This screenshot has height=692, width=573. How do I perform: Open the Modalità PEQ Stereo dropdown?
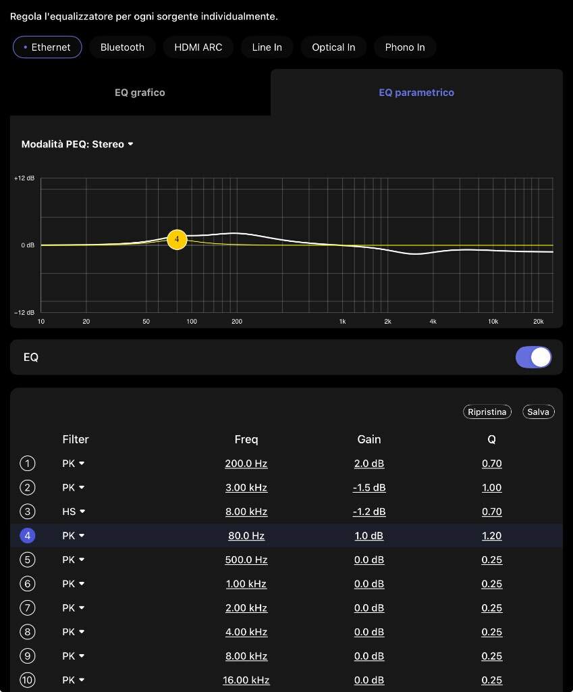(77, 144)
